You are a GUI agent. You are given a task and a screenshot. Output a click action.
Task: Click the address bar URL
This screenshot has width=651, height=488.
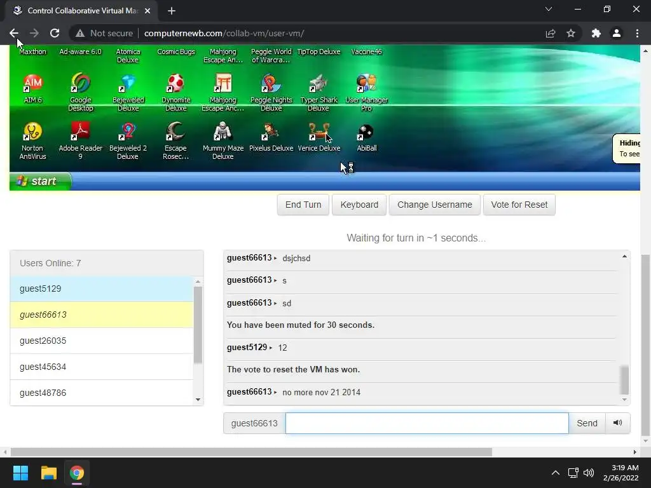tap(224, 33)
